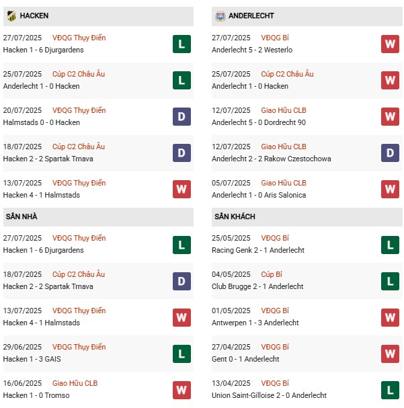The image size is (404, 408).
Task: Click the L badge for Hacken 1 - 6 Djurgardens on 27/07/2025 in the top Hacken list
Action: pos(181,44)
